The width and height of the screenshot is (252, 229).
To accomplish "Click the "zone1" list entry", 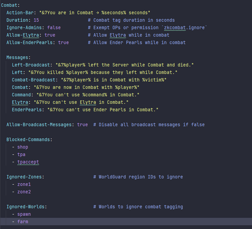I will point(24,184).
